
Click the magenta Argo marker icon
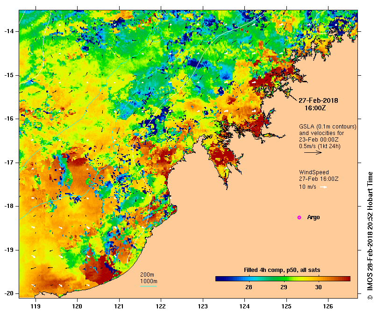click(299, 217)
